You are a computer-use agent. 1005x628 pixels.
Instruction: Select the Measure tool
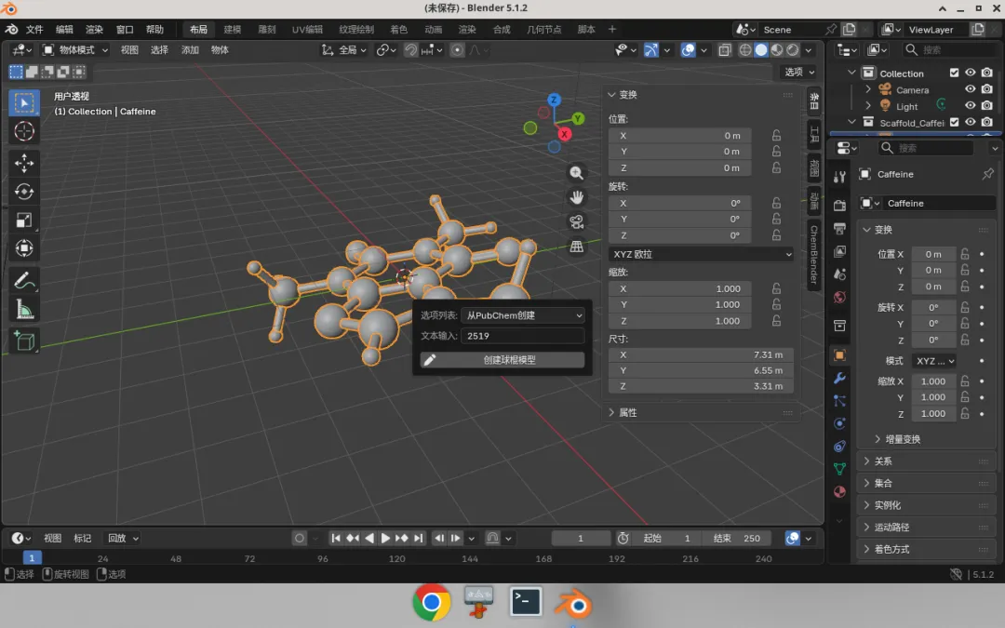tap(24, 310)
